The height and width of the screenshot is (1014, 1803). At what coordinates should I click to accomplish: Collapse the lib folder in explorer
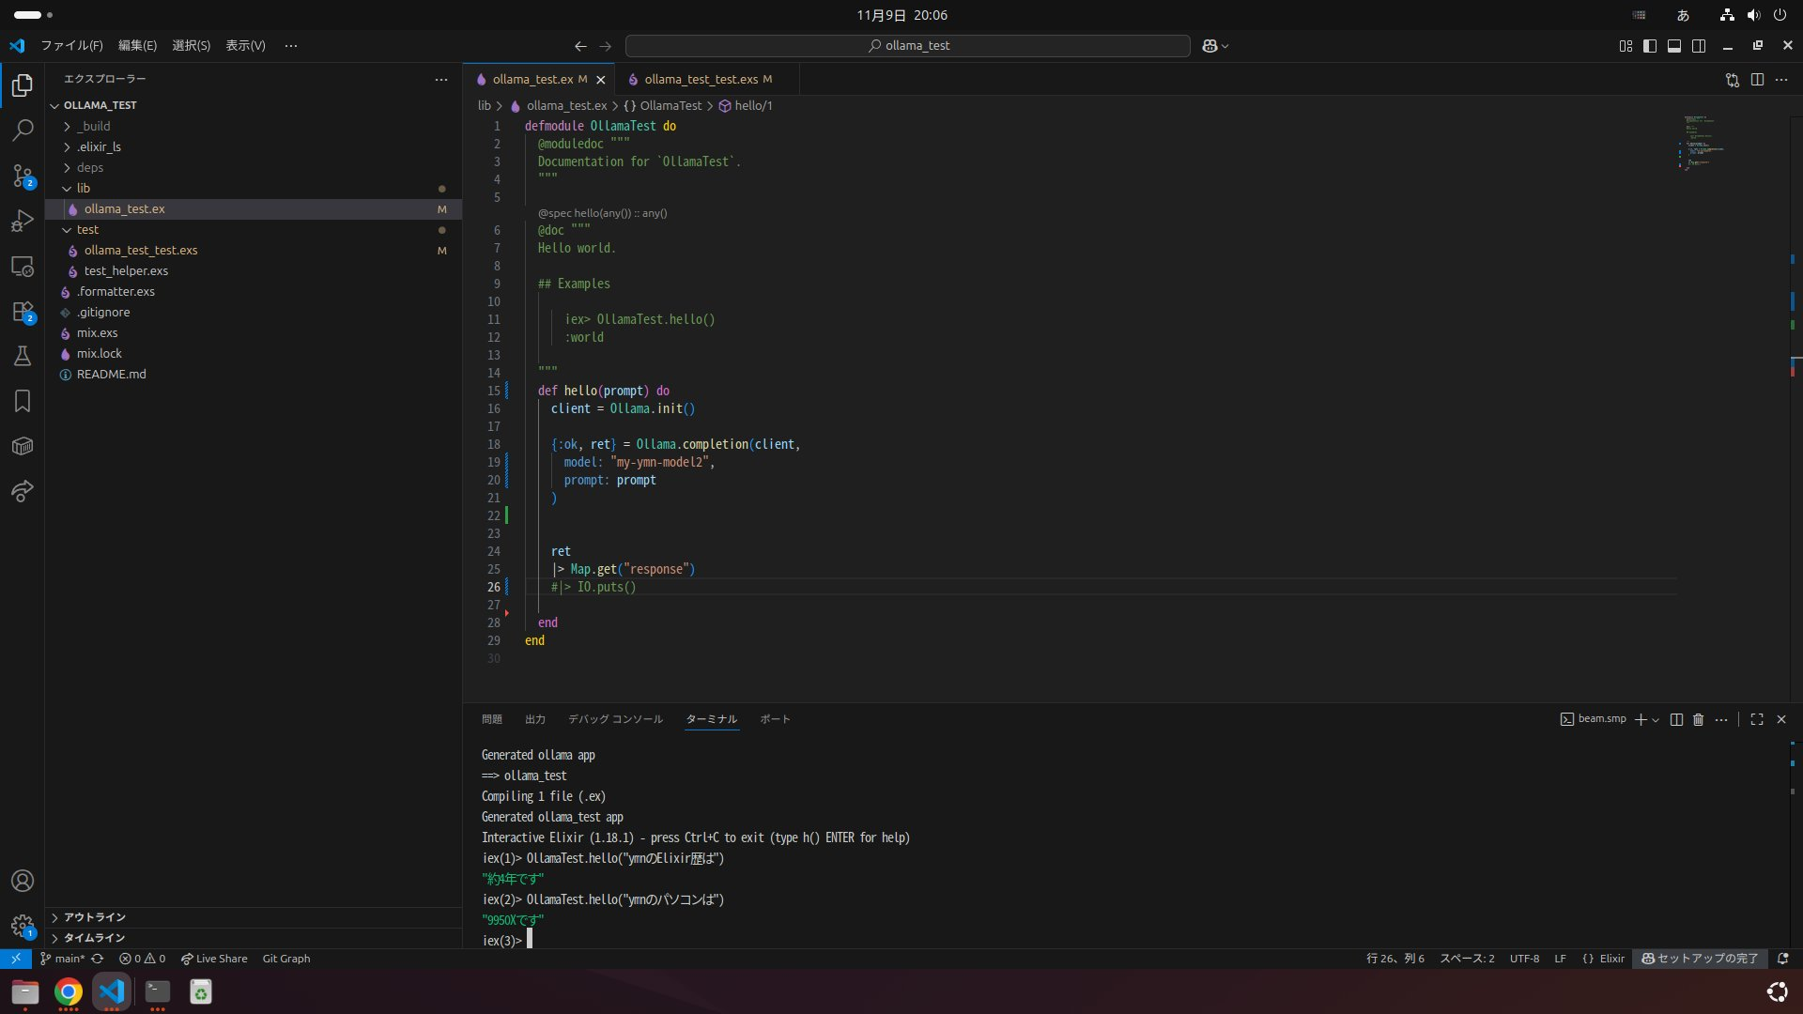coord(83,188)
